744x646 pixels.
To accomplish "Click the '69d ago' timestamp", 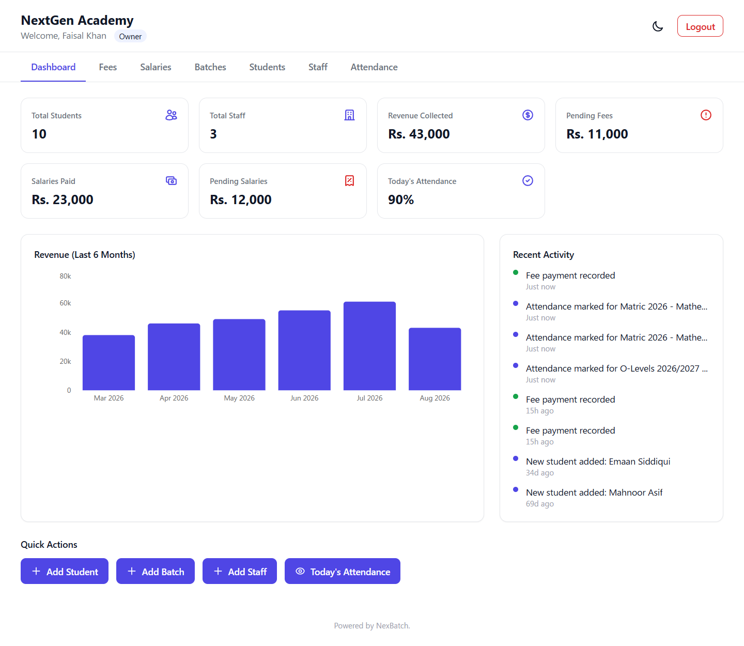I will coord(540,504).
